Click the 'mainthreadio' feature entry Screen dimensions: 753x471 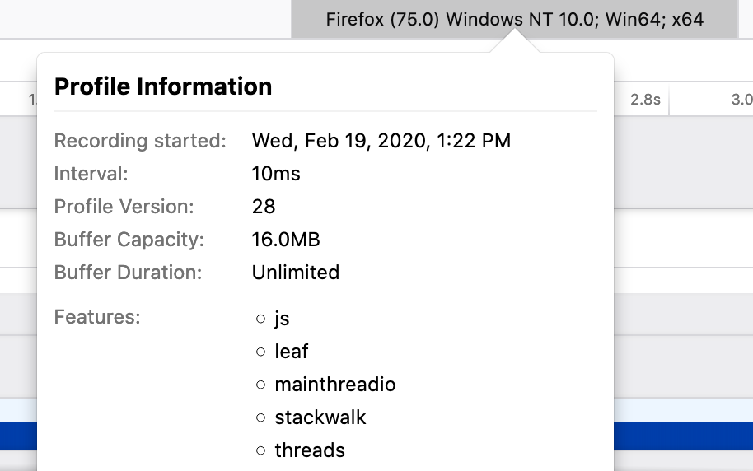[335, 385]
